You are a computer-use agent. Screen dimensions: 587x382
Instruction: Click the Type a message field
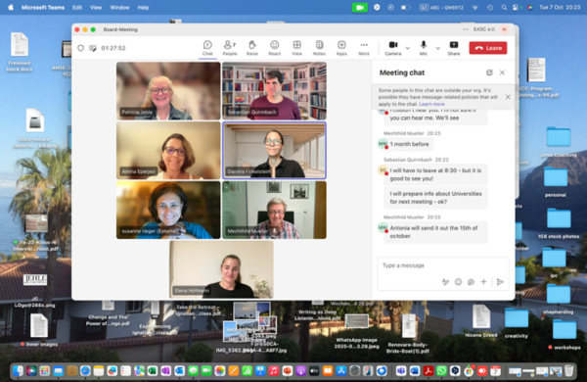point(443,265)
